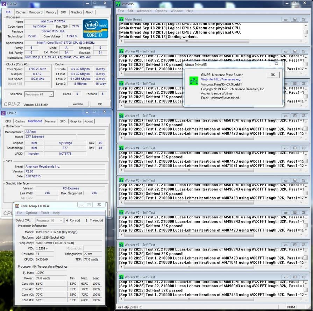Open the SPD tab in top CPU-Z window
Viewport: 313px width, 311px height.
point(63,12)
